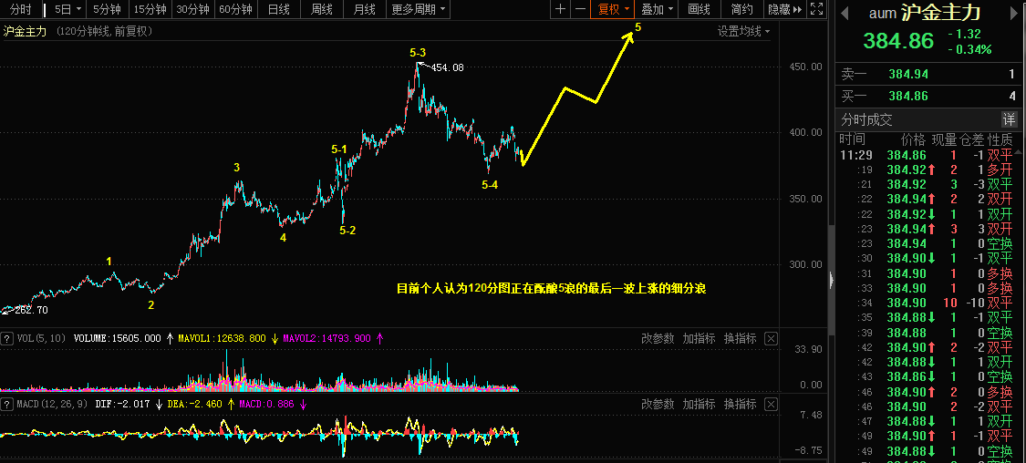Close the MACD indicator panel

tap(771, 405)
